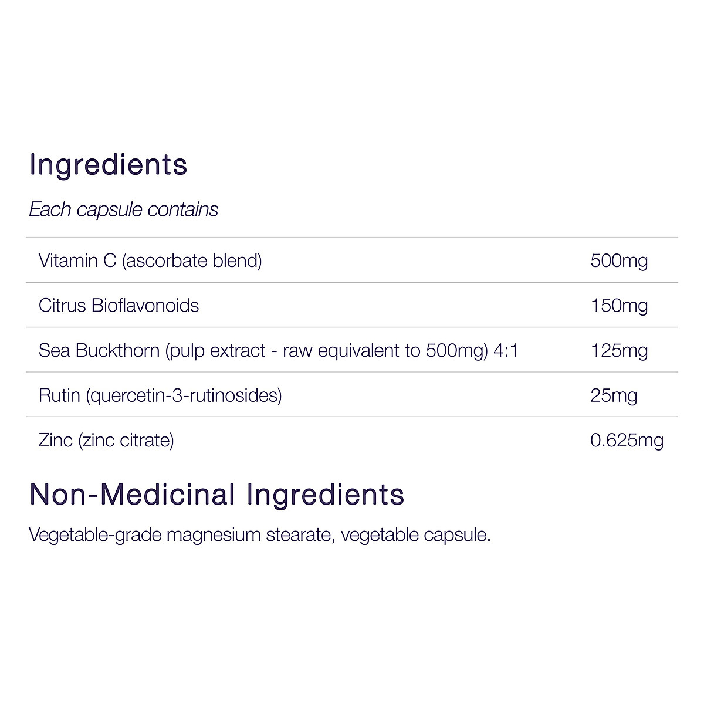Click the Ingredients heading

pyautogui.click(x=108, y=165)
